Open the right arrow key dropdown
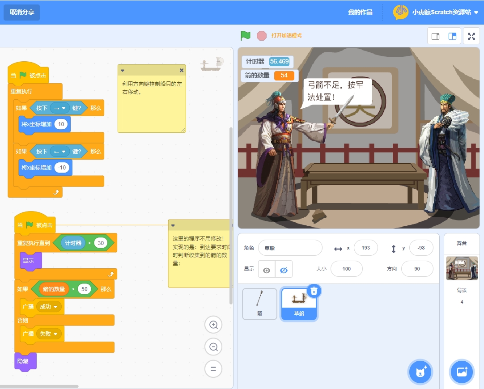 (x=59, y=108)
